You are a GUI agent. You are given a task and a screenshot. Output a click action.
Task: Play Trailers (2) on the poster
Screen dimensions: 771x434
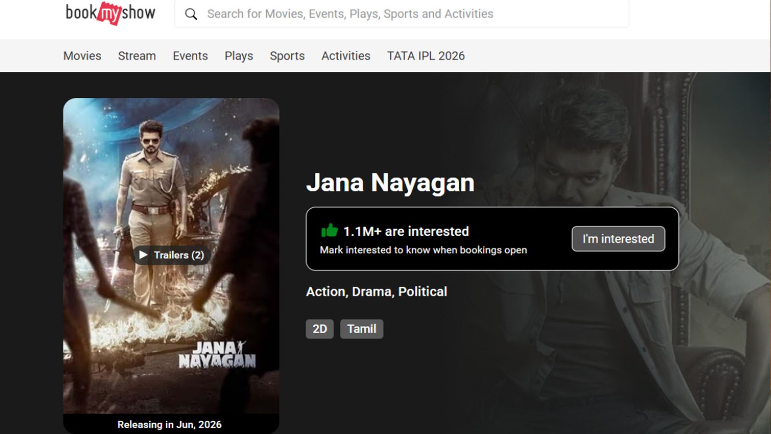point(172,255)
